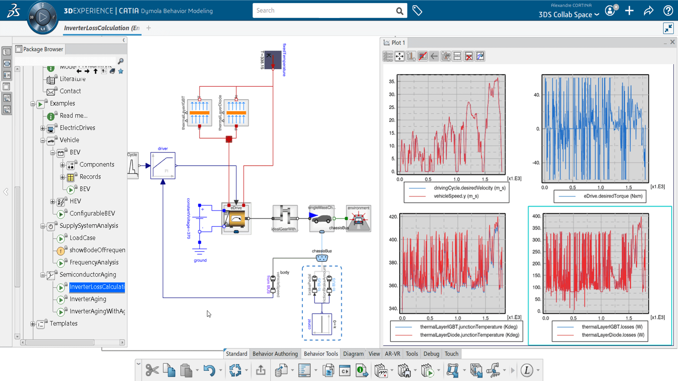Switch to the Diagram tab
678x381 pixels.
[353, 354]
